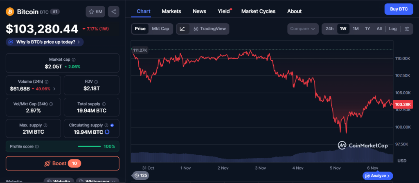Expand 'Why is BTC's price up today?'
The image size is (419, 183).
45,42
